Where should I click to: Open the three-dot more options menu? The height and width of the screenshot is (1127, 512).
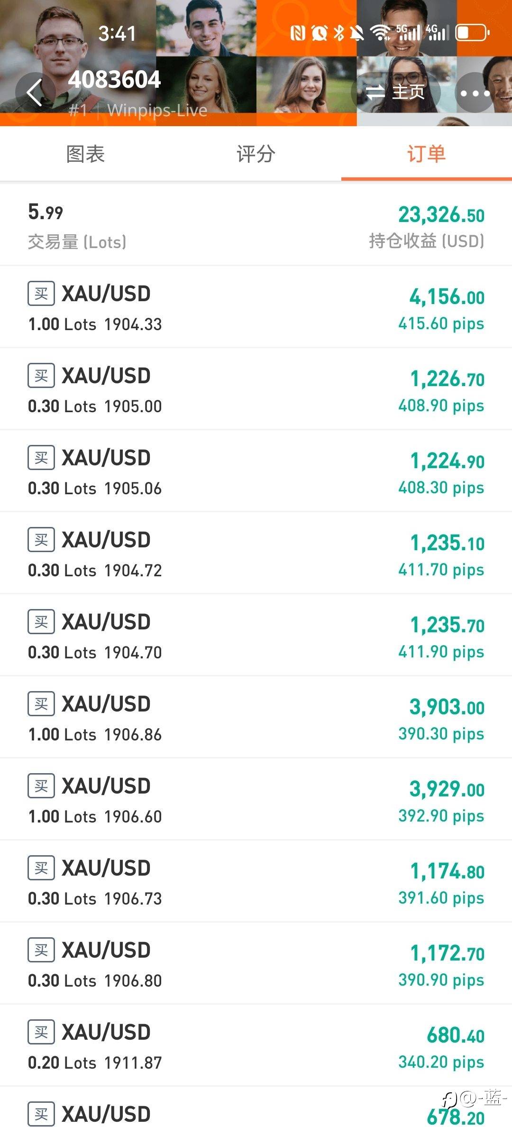tap(475, 93)
